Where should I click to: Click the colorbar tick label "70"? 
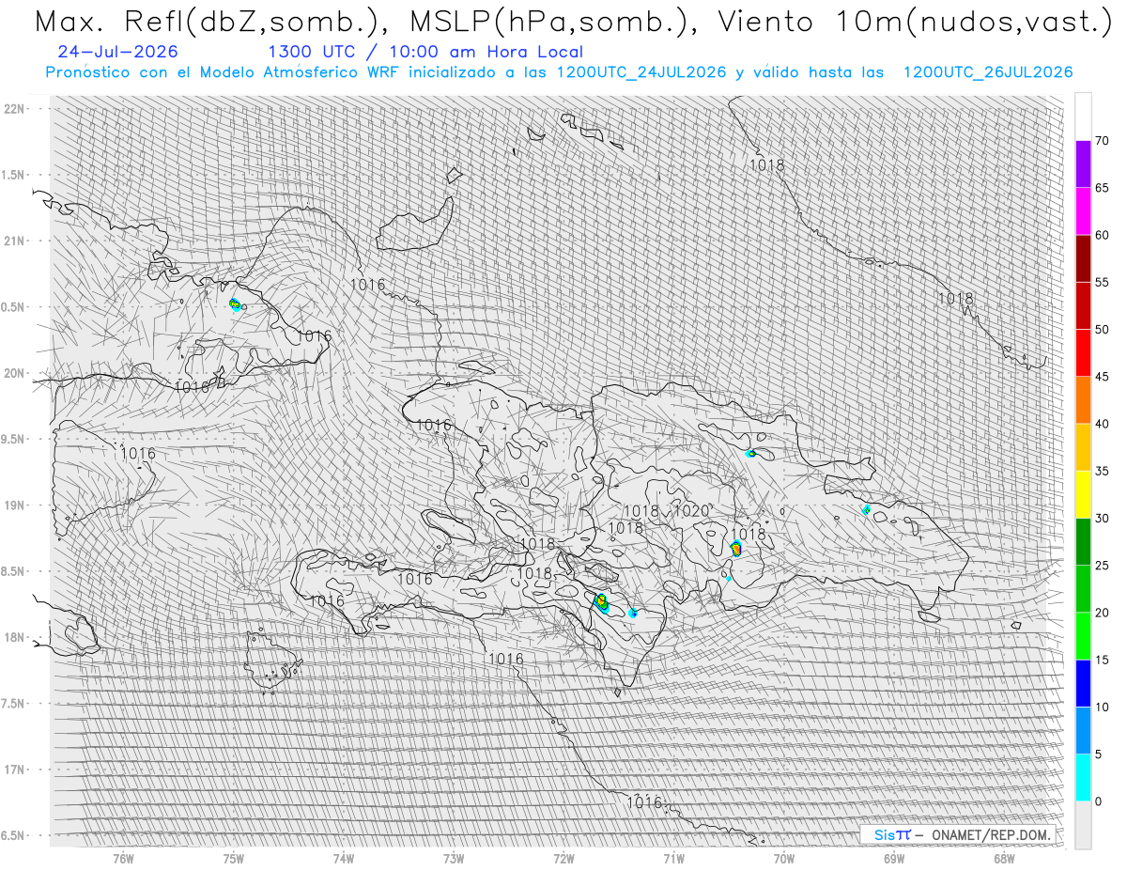(x=1102, y=141)
